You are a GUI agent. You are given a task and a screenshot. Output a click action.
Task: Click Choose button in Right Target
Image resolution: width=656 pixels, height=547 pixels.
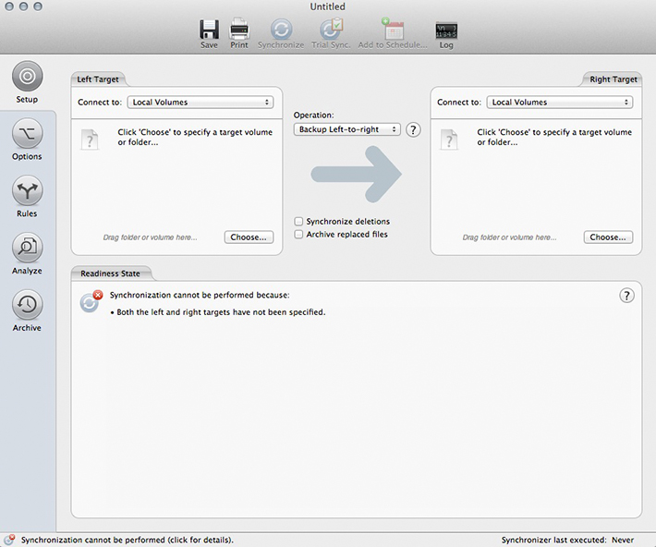[608, 237]
